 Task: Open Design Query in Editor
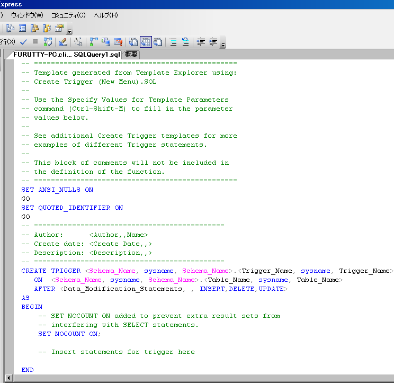pos(63,42)
